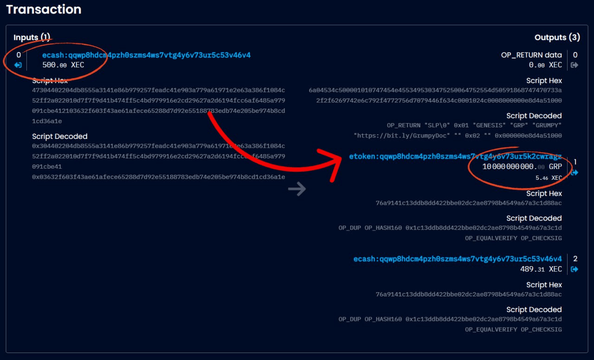This screenshot has width=594, height=360.
Task: Click the 5.46 XEC dust amount
Action: tap(549, 178)
